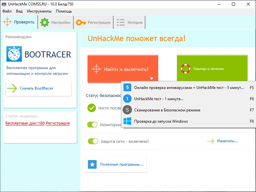Click the BOOTRACER title text
Image resolution: width=256 pixels, height=192 pixels.
[x=48, y=55]
